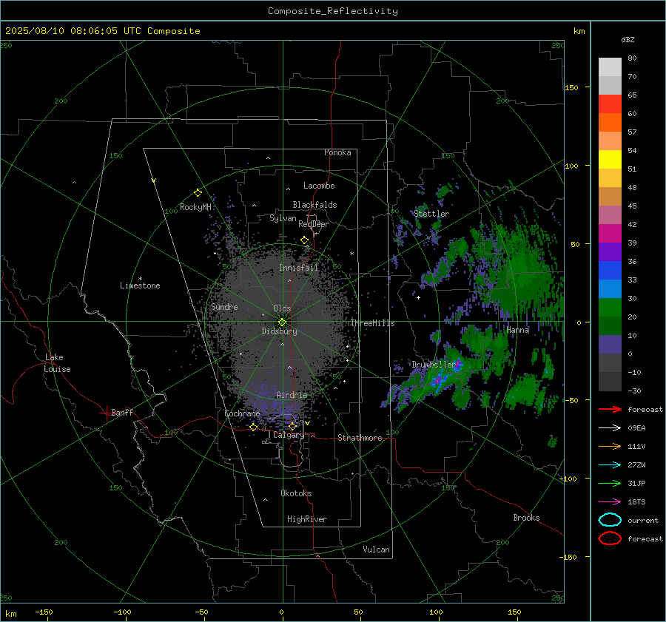666x622 pixels.
Task: Click the white plus marker west of Hanna
Action: [x=418, y=297]
